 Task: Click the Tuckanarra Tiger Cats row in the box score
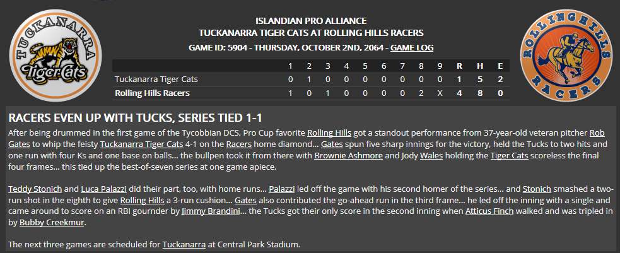pos(311,79)
